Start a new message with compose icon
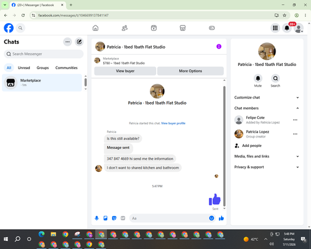 pyautogui.click(x=79, y=42)
